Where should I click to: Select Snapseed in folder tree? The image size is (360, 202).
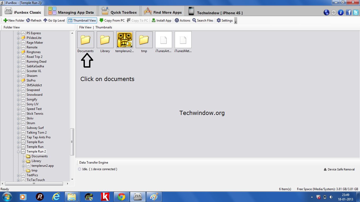(33, 90)
